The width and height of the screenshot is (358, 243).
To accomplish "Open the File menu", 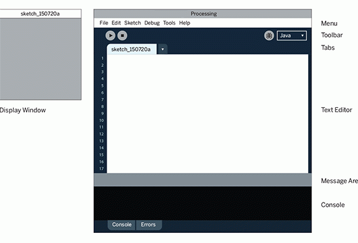I will coord(104,23).
